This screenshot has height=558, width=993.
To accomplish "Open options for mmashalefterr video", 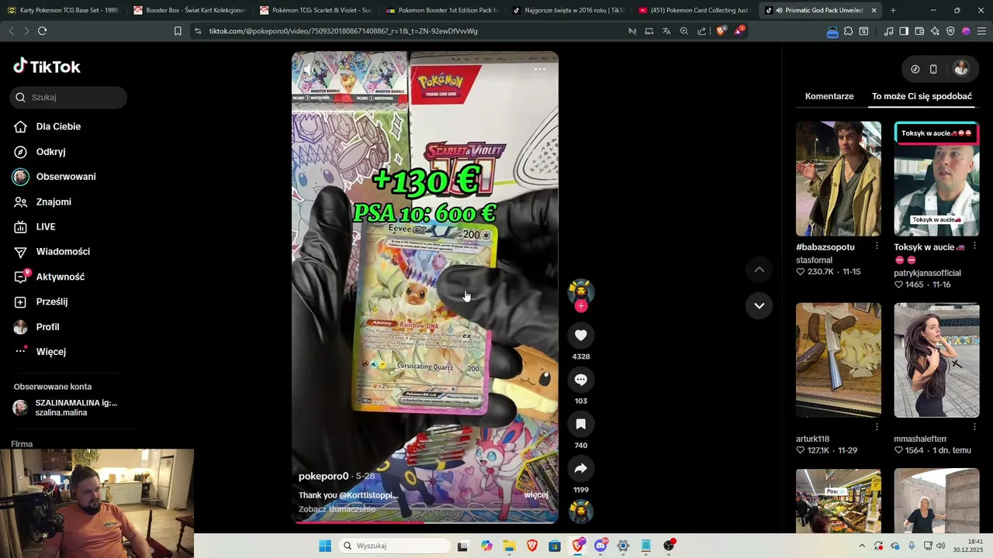I will click(x=974, y=427).
